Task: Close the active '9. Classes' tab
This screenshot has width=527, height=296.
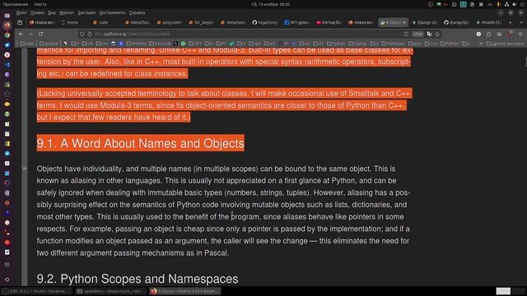Action: [x=404, y=22]
